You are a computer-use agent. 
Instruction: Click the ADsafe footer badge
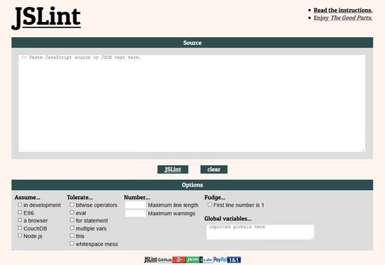[x=207, y=260]
